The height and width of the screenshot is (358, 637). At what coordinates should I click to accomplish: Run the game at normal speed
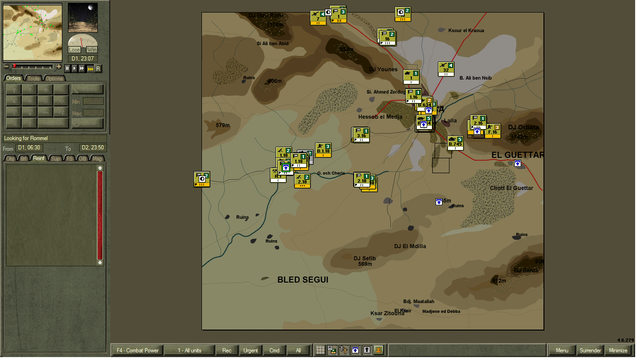coord(74,68)
